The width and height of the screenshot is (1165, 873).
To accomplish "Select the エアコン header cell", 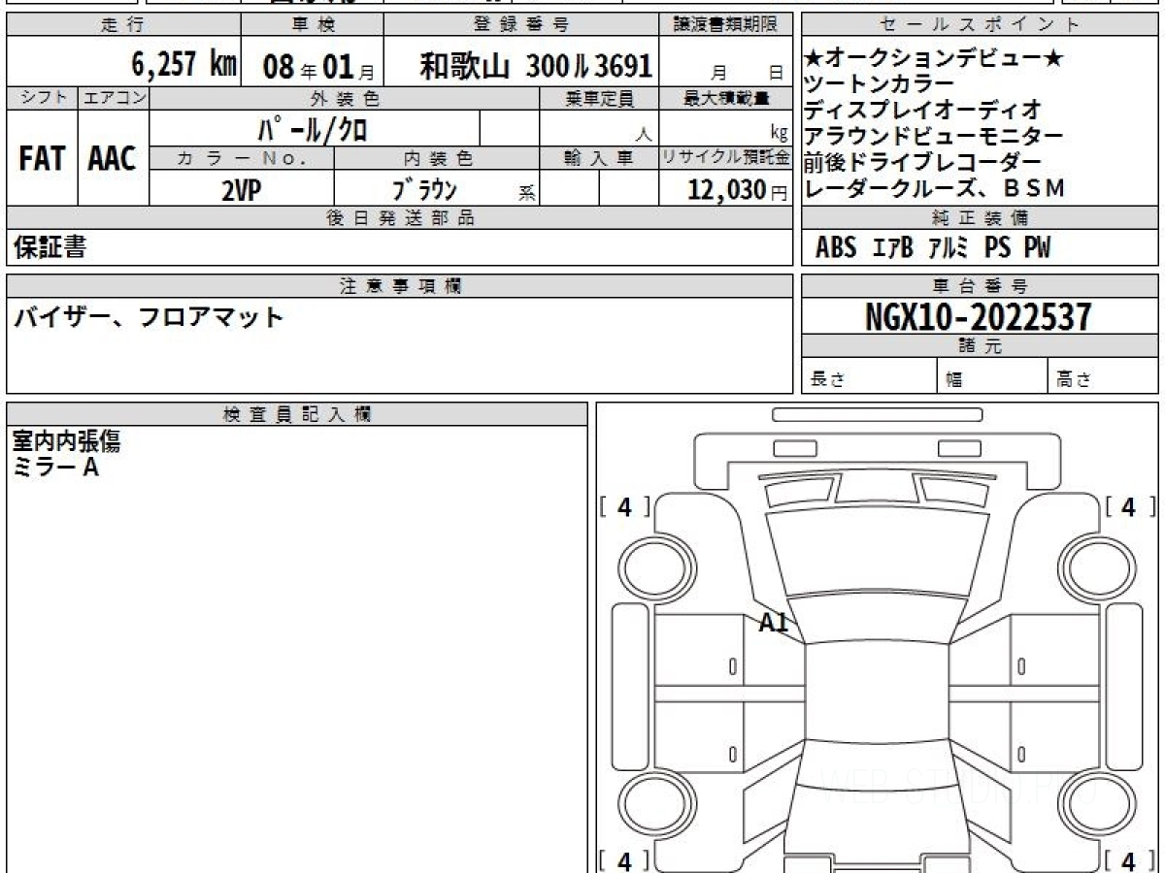I will [114, 98].
